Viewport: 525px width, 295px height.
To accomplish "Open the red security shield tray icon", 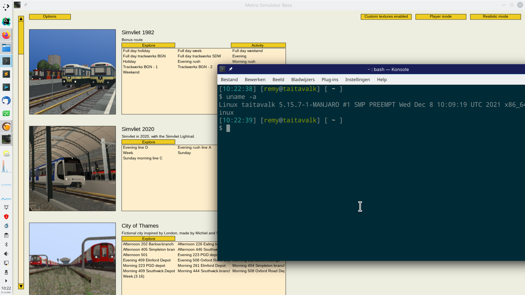I will click(6, 217).
